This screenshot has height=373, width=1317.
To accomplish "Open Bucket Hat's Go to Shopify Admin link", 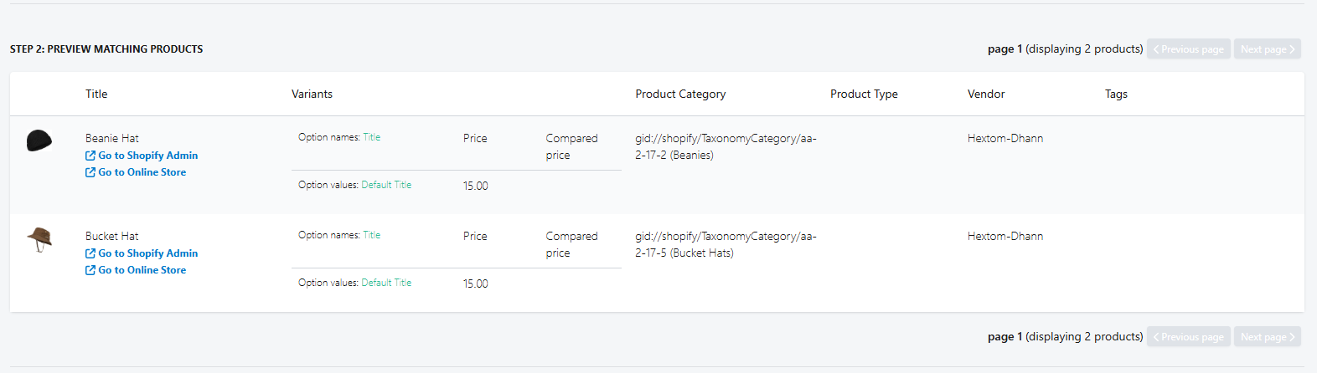I will click(x=147, y=253).
